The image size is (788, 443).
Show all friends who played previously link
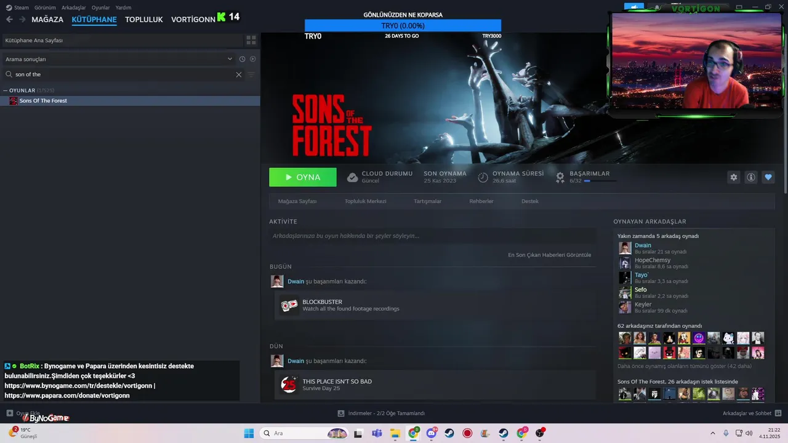tap(684, 366)
